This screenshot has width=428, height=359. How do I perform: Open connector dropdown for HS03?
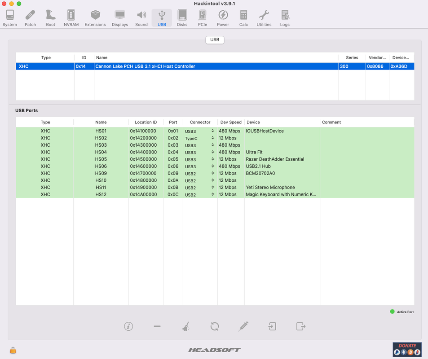[200, 145]
